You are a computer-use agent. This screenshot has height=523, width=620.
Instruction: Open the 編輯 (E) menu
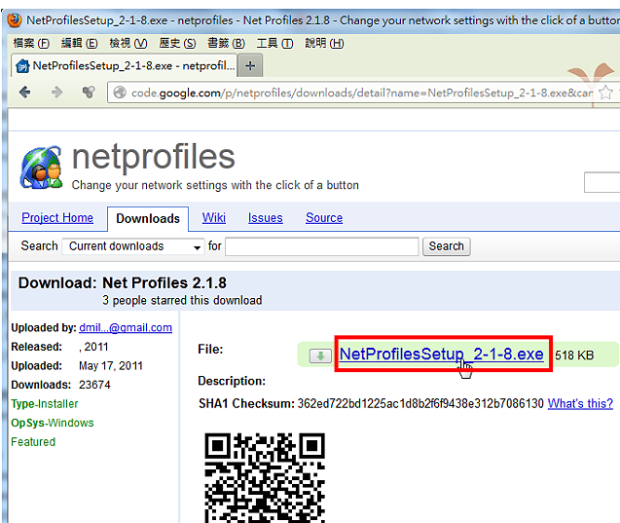pyautogui.click(x=79, y=43)
